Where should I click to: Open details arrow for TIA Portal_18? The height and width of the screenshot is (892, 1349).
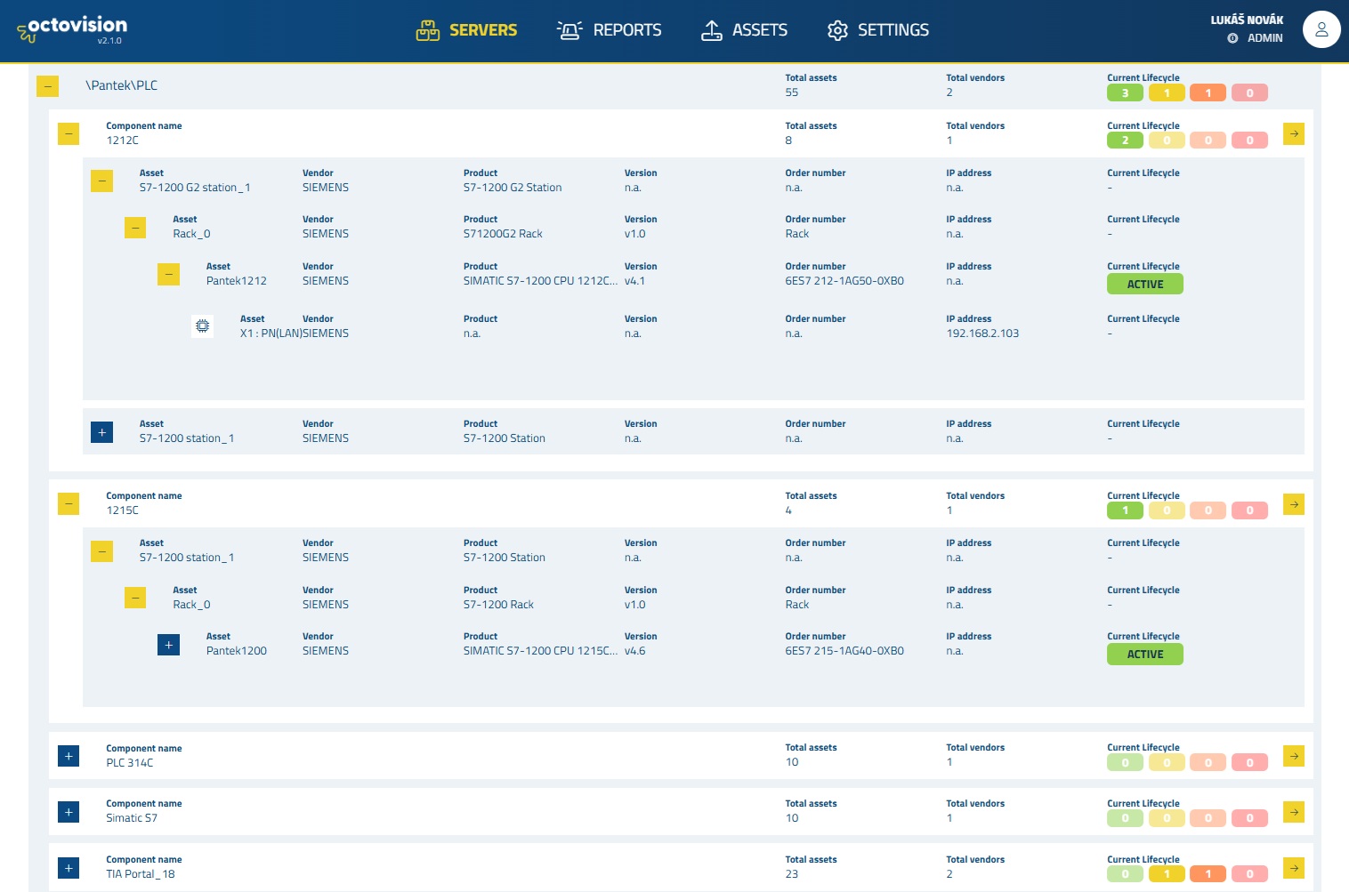point(1294,868)
